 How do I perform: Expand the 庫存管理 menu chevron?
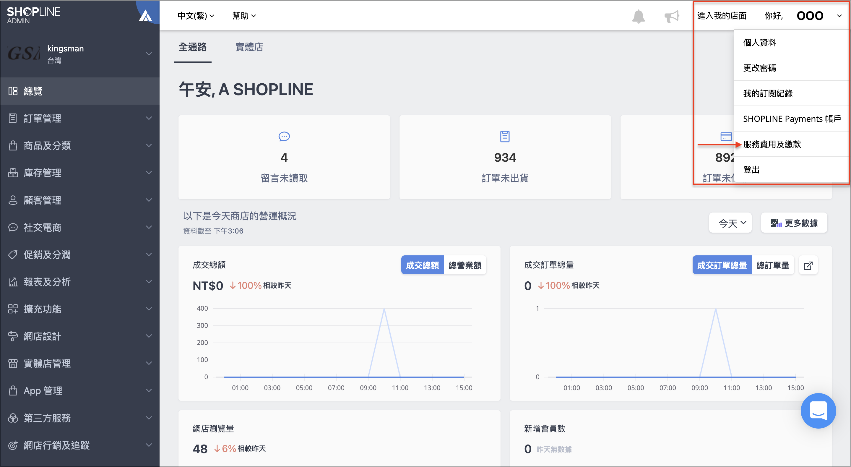tap(149, 173)
